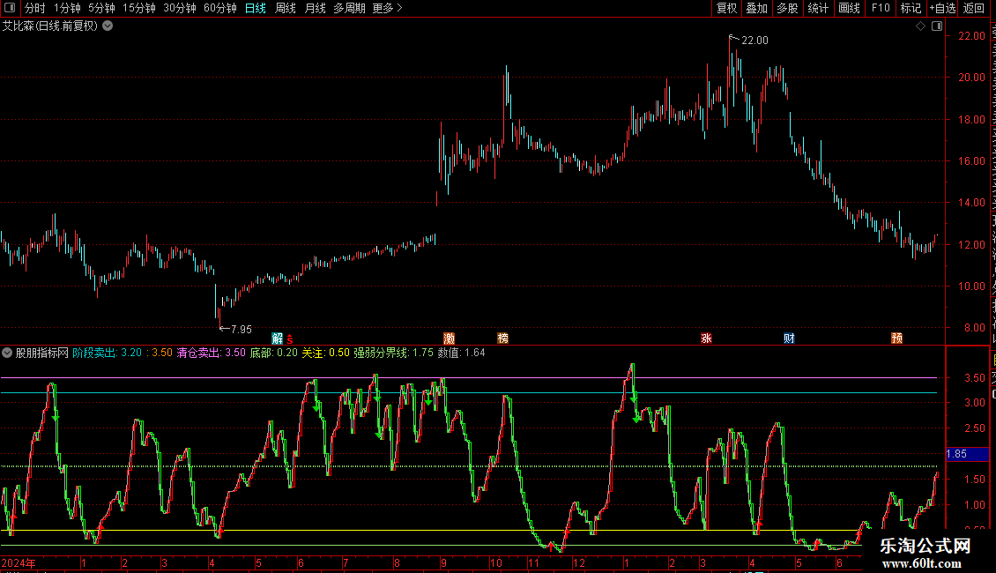Toggle the right panel icon in chart corner
Viewport: 996px width, 573px height.
click(x=937, y=26)
